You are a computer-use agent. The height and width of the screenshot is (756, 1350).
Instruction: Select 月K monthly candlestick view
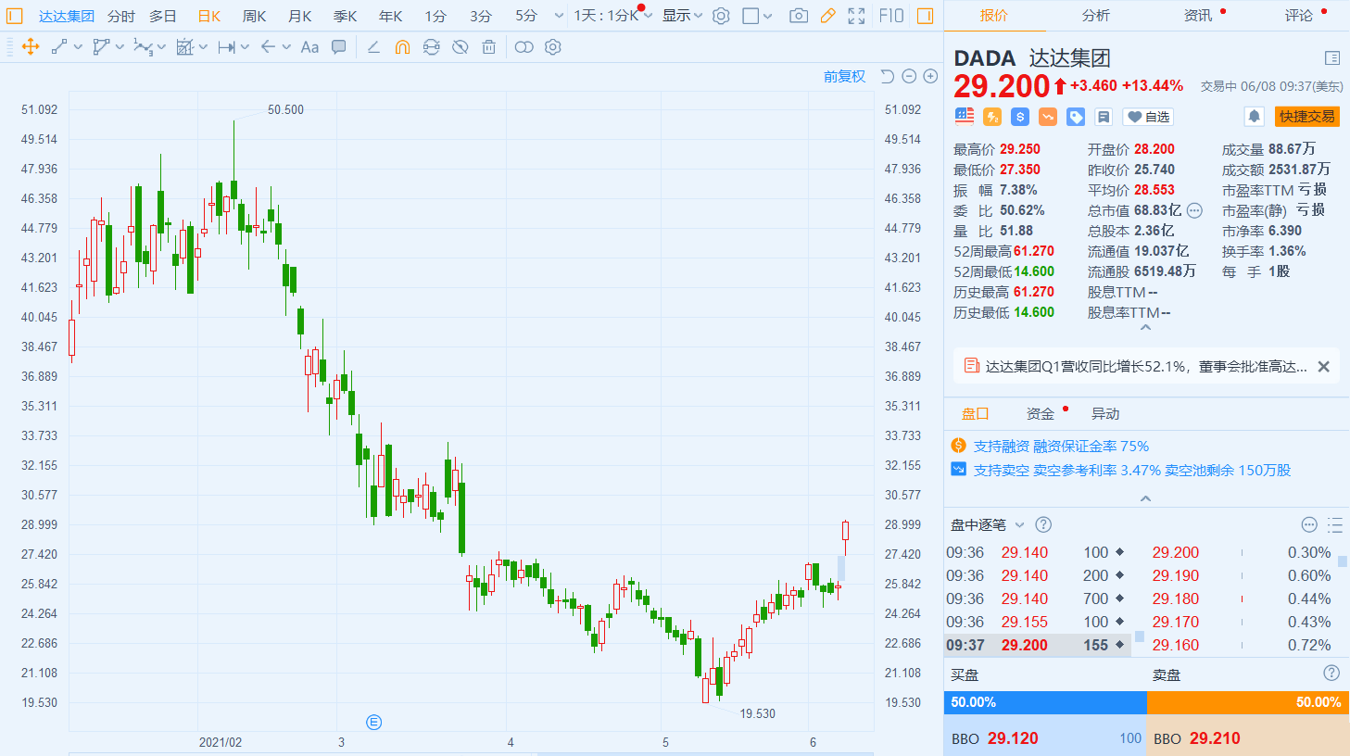pyautogui.click(x=299, y=16)
